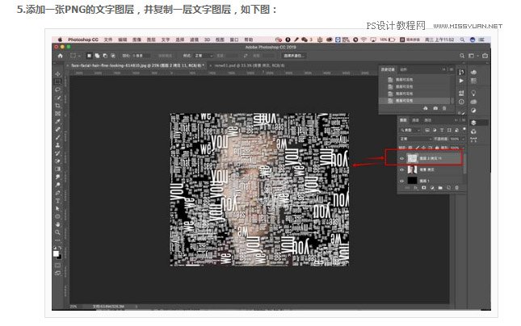Open the History panel flyout menu
This screenshot has width=521, height=326.
click(x=452, y=69)
